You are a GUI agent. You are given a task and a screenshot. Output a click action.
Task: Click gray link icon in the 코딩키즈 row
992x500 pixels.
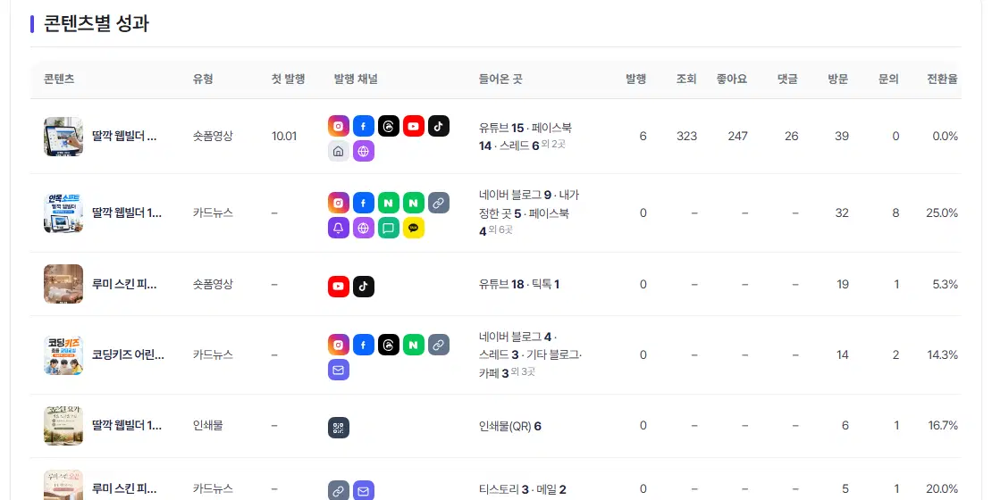[439, 345]
